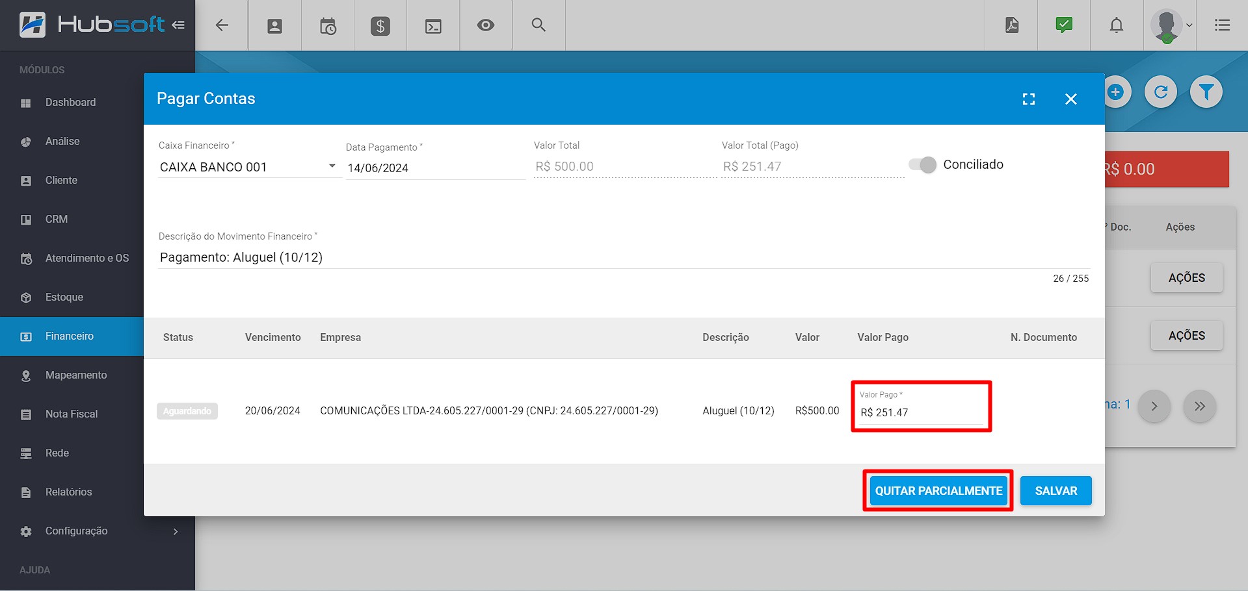
Task: Click the Salvar button
Action: tap(1055, 491)
